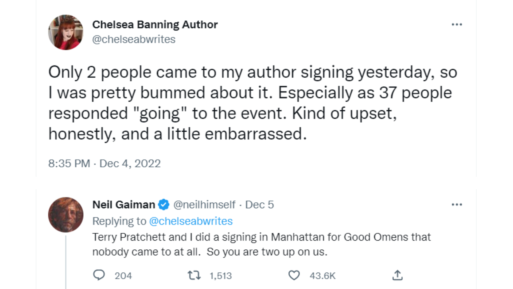
Task: Click the main tweet text about author signing
Action: tap(252, 103)
